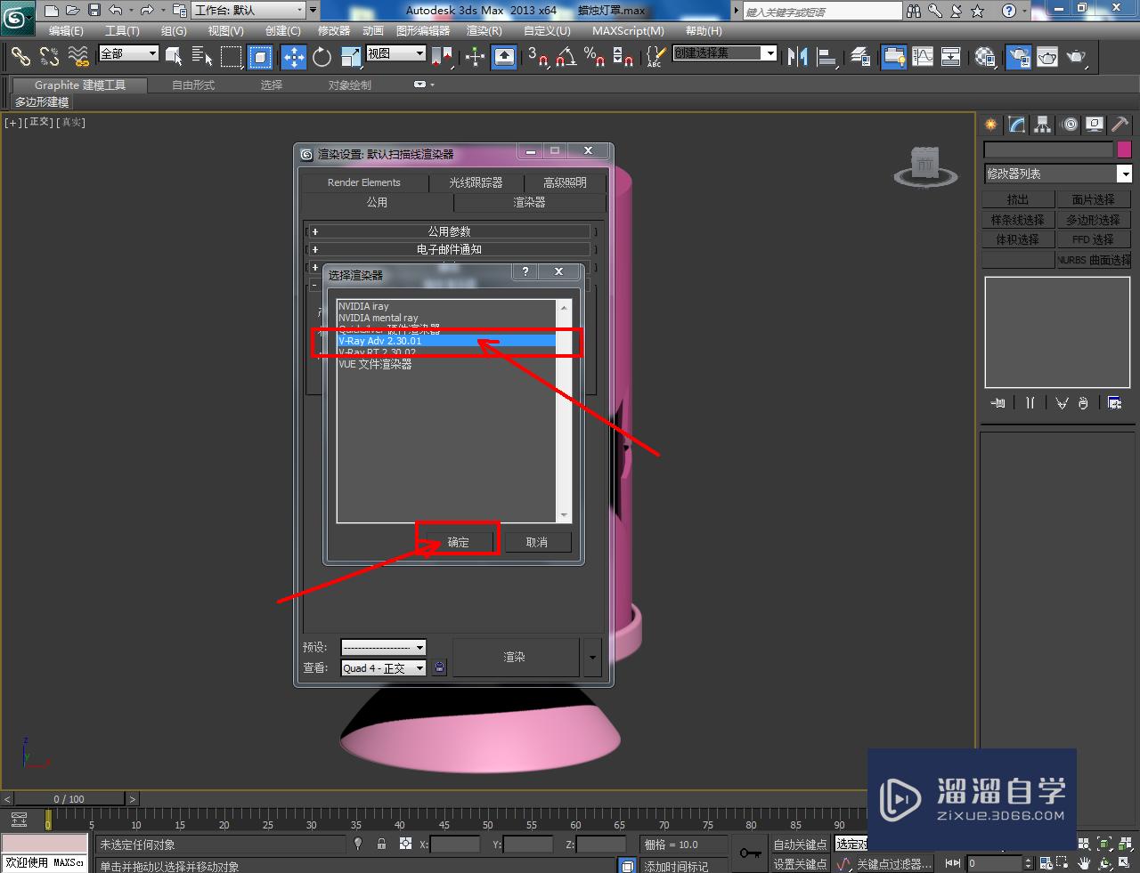Screen dimensions: 1140x873
Task: Click the Unlink Selection tool icon
Action: [49, 57]
